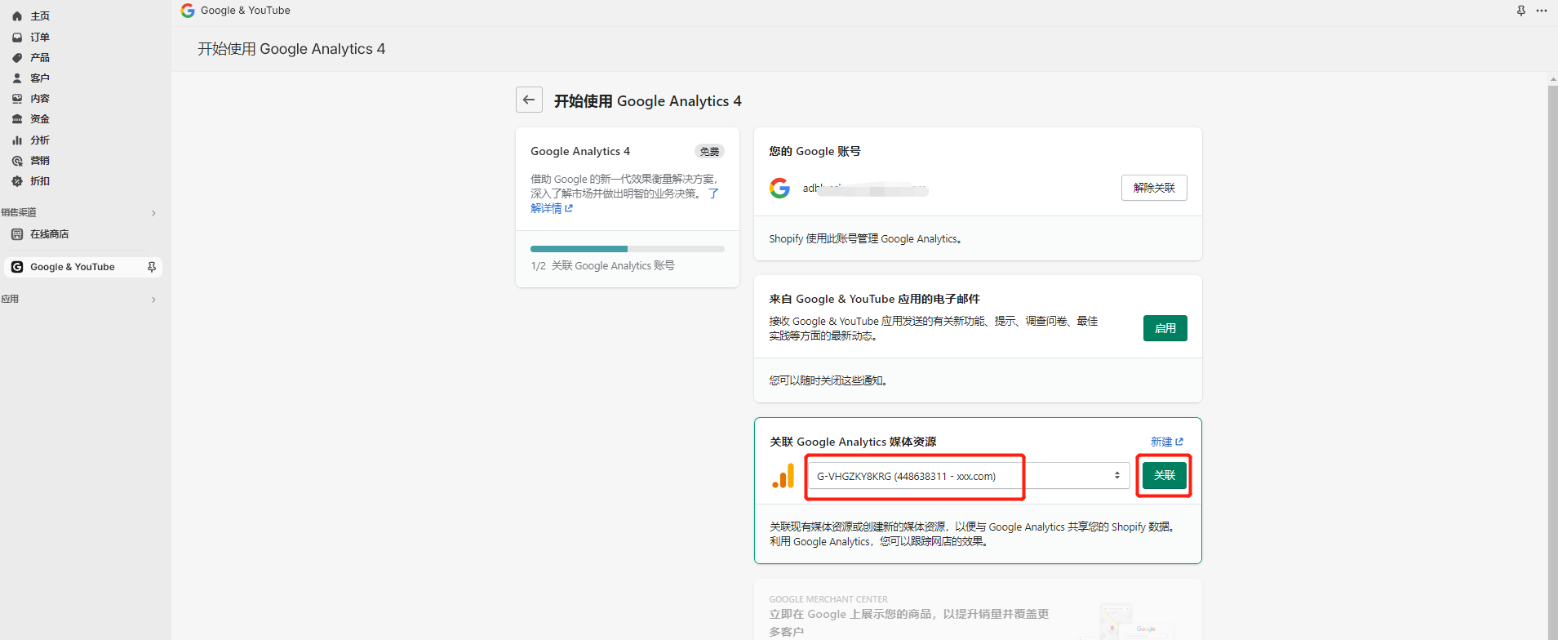The image size is (1558, 640).
Task: Click the 您的 Google 账号 heading
Action: tap(815, 151)
